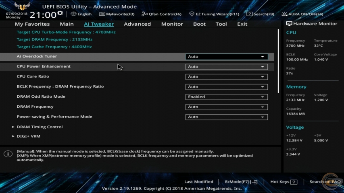Click the info circle icon
The height and width of the screenshot is (193, 344).
click(x=8, y=154)
